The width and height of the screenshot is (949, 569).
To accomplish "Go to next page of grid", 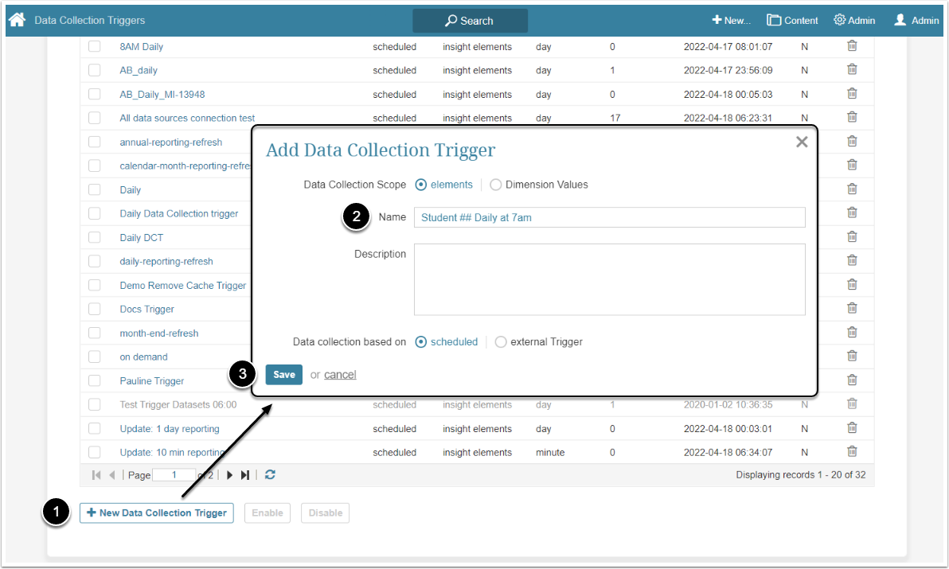I will click(x=229, y=475).
